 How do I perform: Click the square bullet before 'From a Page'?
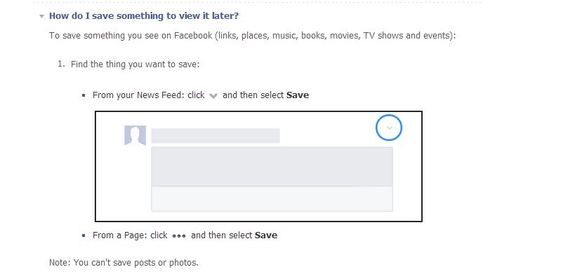[84, 235]
